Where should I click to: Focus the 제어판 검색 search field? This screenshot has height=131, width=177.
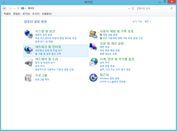[x=155, y=8]
